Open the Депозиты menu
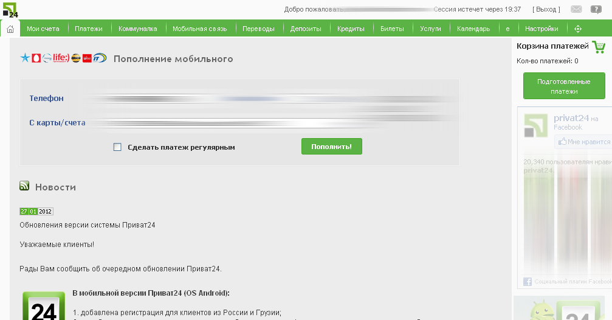Viewport: 612px width, 320px height. pos(306,29)
